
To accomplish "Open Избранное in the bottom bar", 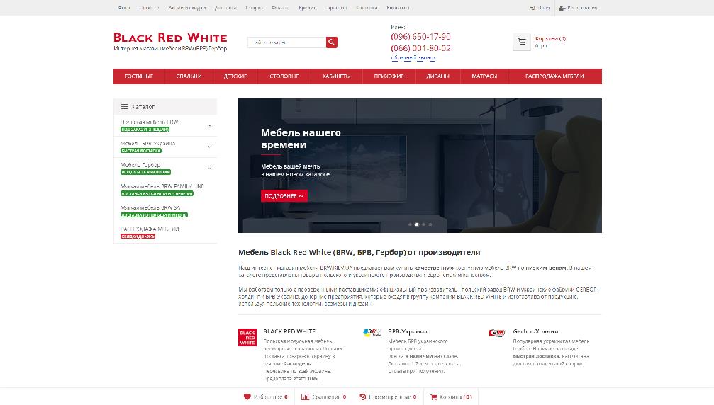I will click(x=266, y=397).
